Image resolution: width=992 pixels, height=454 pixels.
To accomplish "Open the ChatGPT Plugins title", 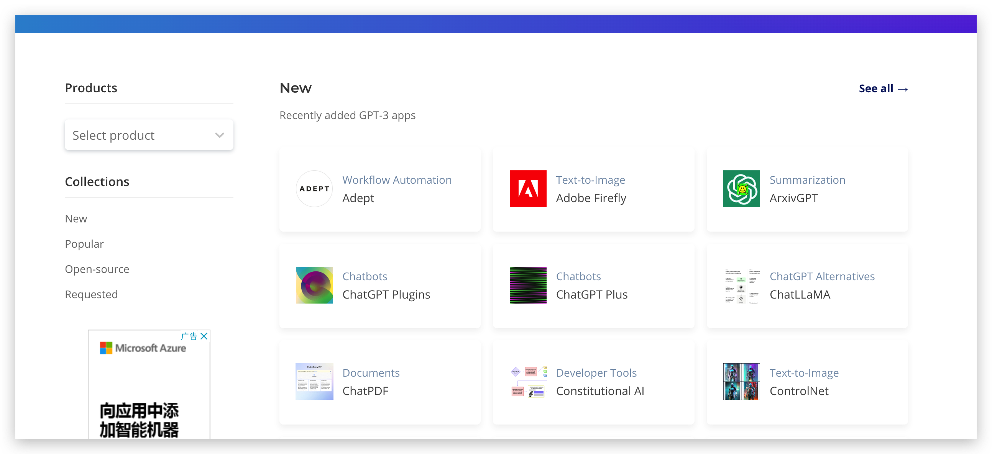I will [386, 294].
